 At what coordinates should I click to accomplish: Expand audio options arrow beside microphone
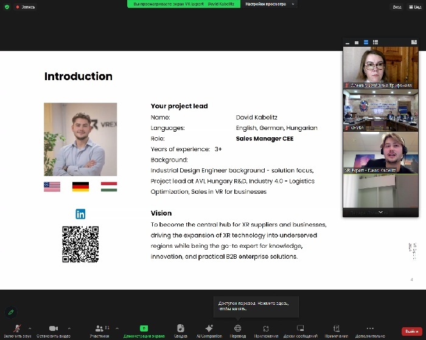point(30,328)
